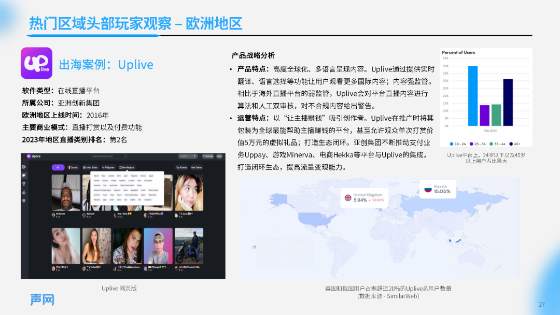Open the heart favorites icon in the Uplive sidebar
560x315 pixels.
(24, 201)
